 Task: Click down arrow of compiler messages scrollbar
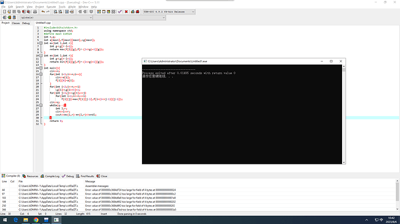397,209
